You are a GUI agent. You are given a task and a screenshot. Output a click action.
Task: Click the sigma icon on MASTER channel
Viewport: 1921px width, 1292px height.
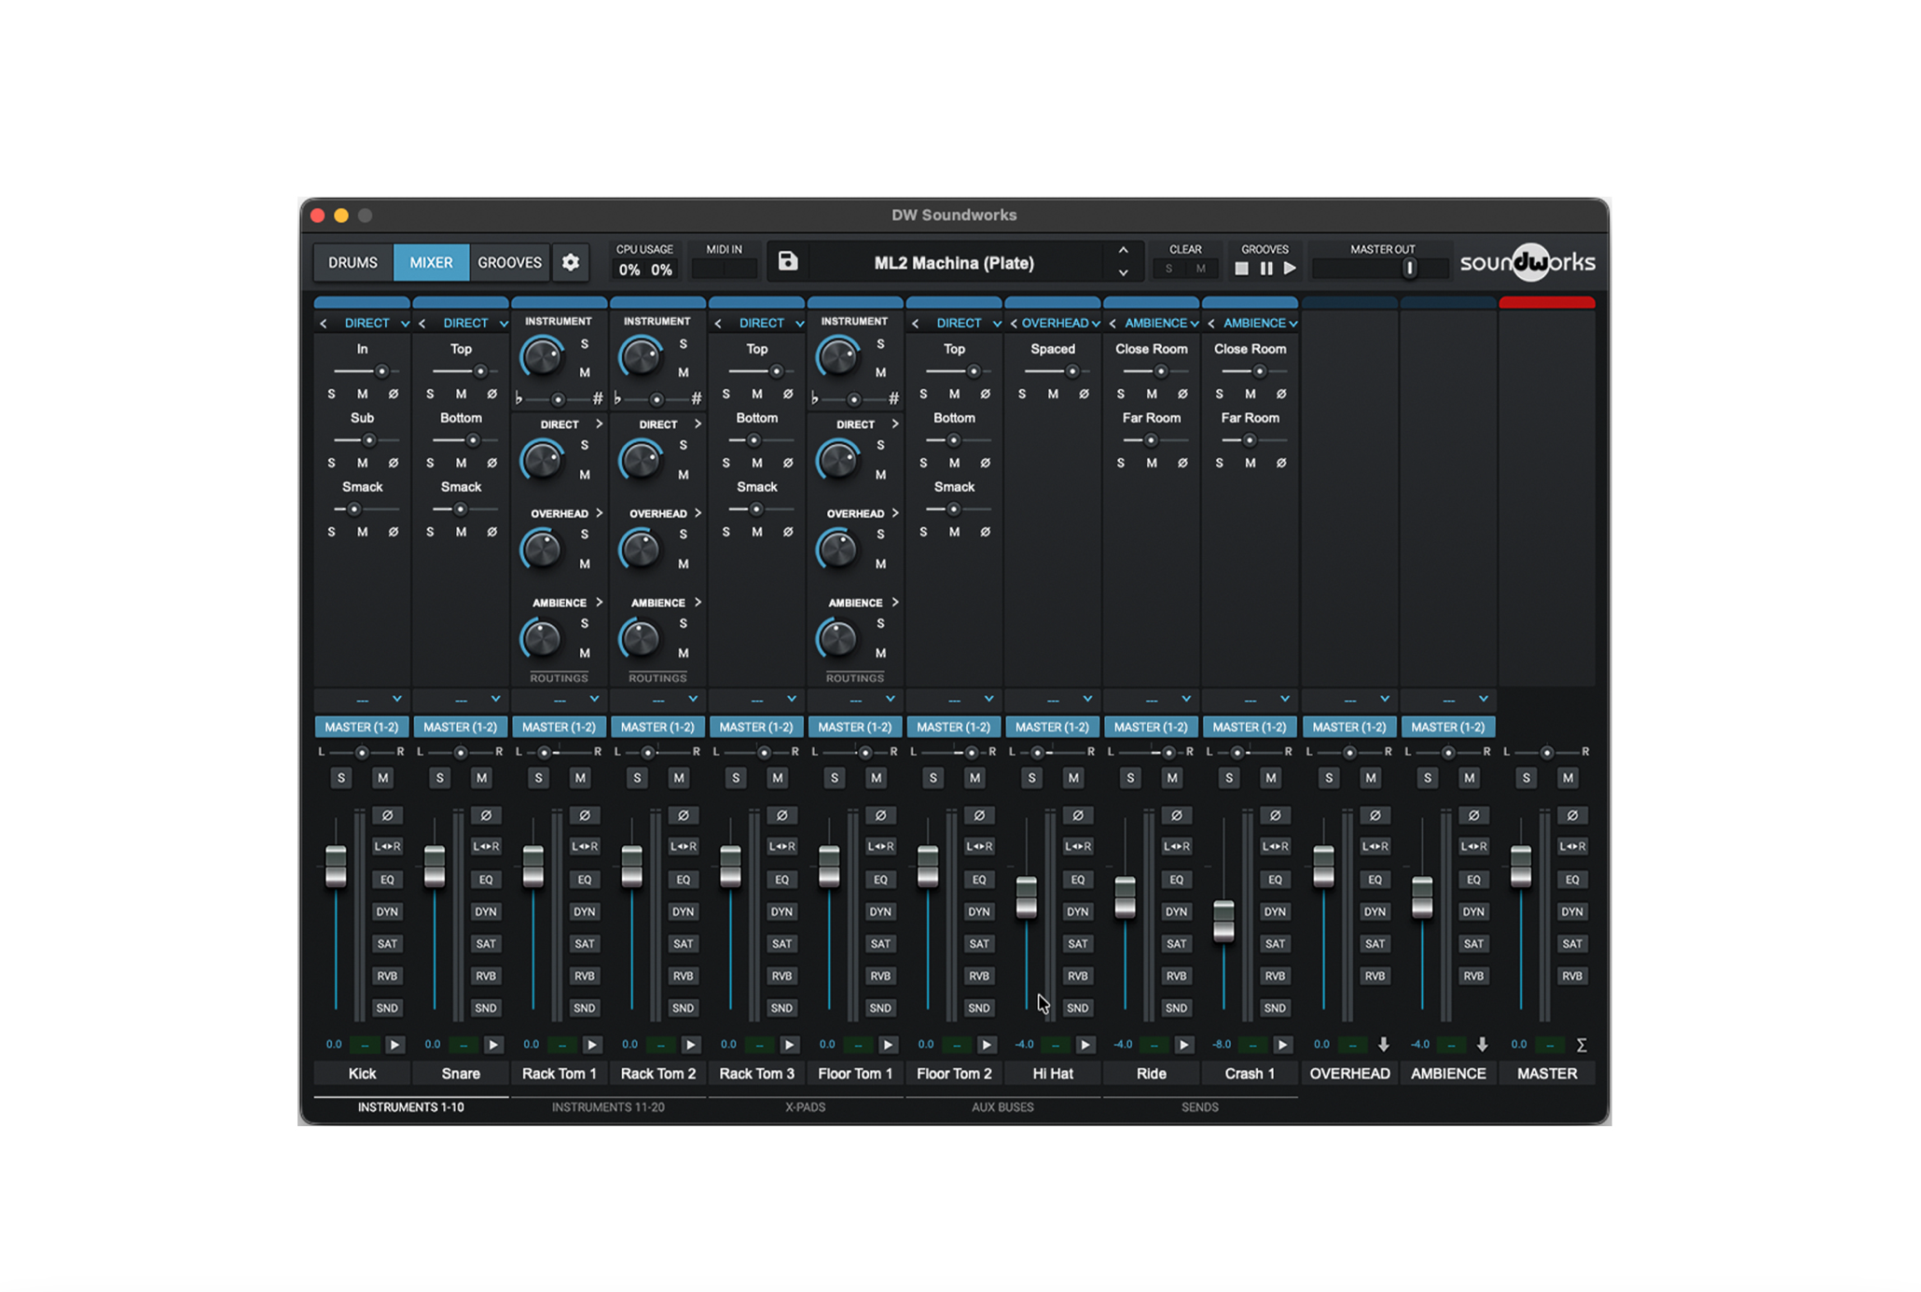1582,1045
